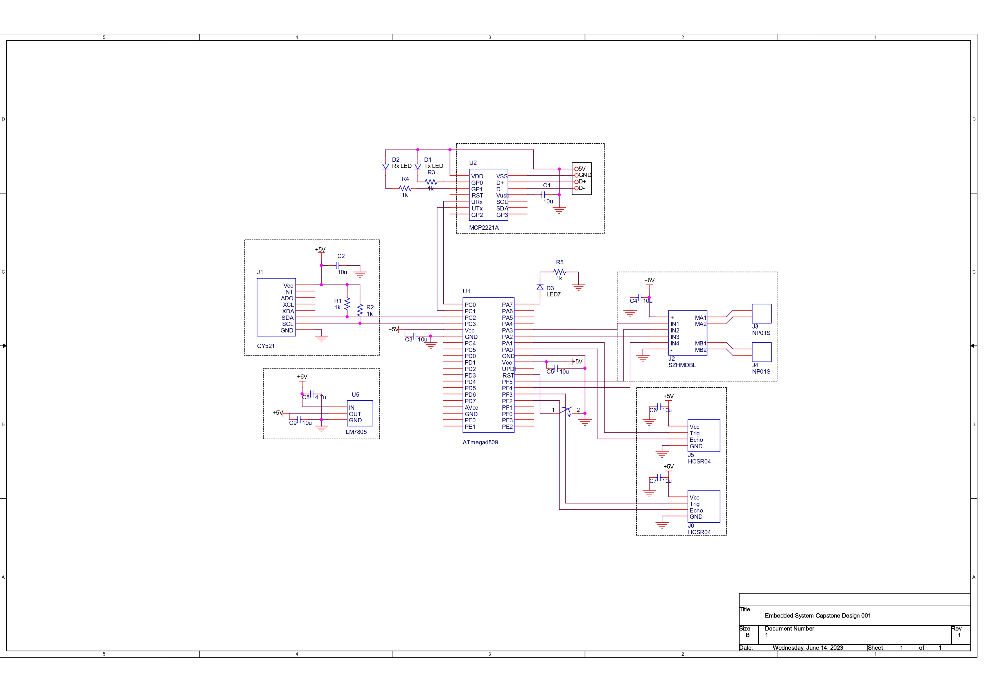Select the C7 capacitor near J6

click(659, 477)
